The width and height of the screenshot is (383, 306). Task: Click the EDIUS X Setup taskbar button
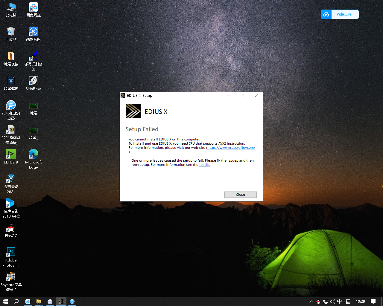[61, 302]
